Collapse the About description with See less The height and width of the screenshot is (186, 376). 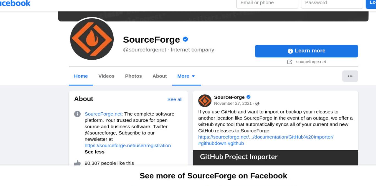click(x=94, y=152)
